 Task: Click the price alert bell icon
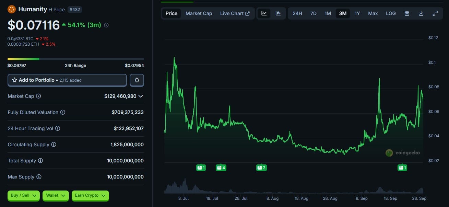point(137,80)
